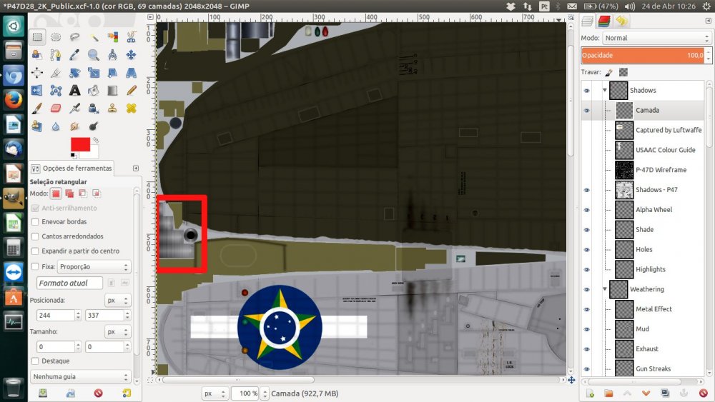Image resolution: width=715 pixels, height=402 pixels.
Task: Enable the Cantos arredondados checkbox
Action: click(35, 236)
